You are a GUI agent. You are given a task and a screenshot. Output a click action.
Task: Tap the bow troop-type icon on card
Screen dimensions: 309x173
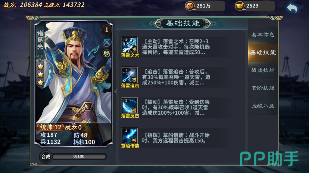[107, 42]
